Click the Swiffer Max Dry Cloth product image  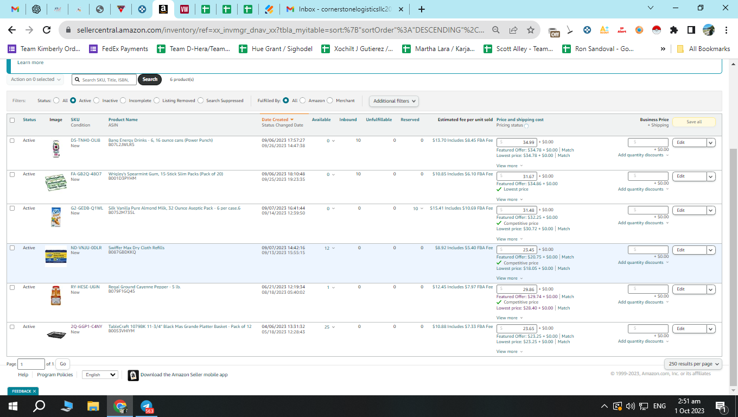click(56, 257)
